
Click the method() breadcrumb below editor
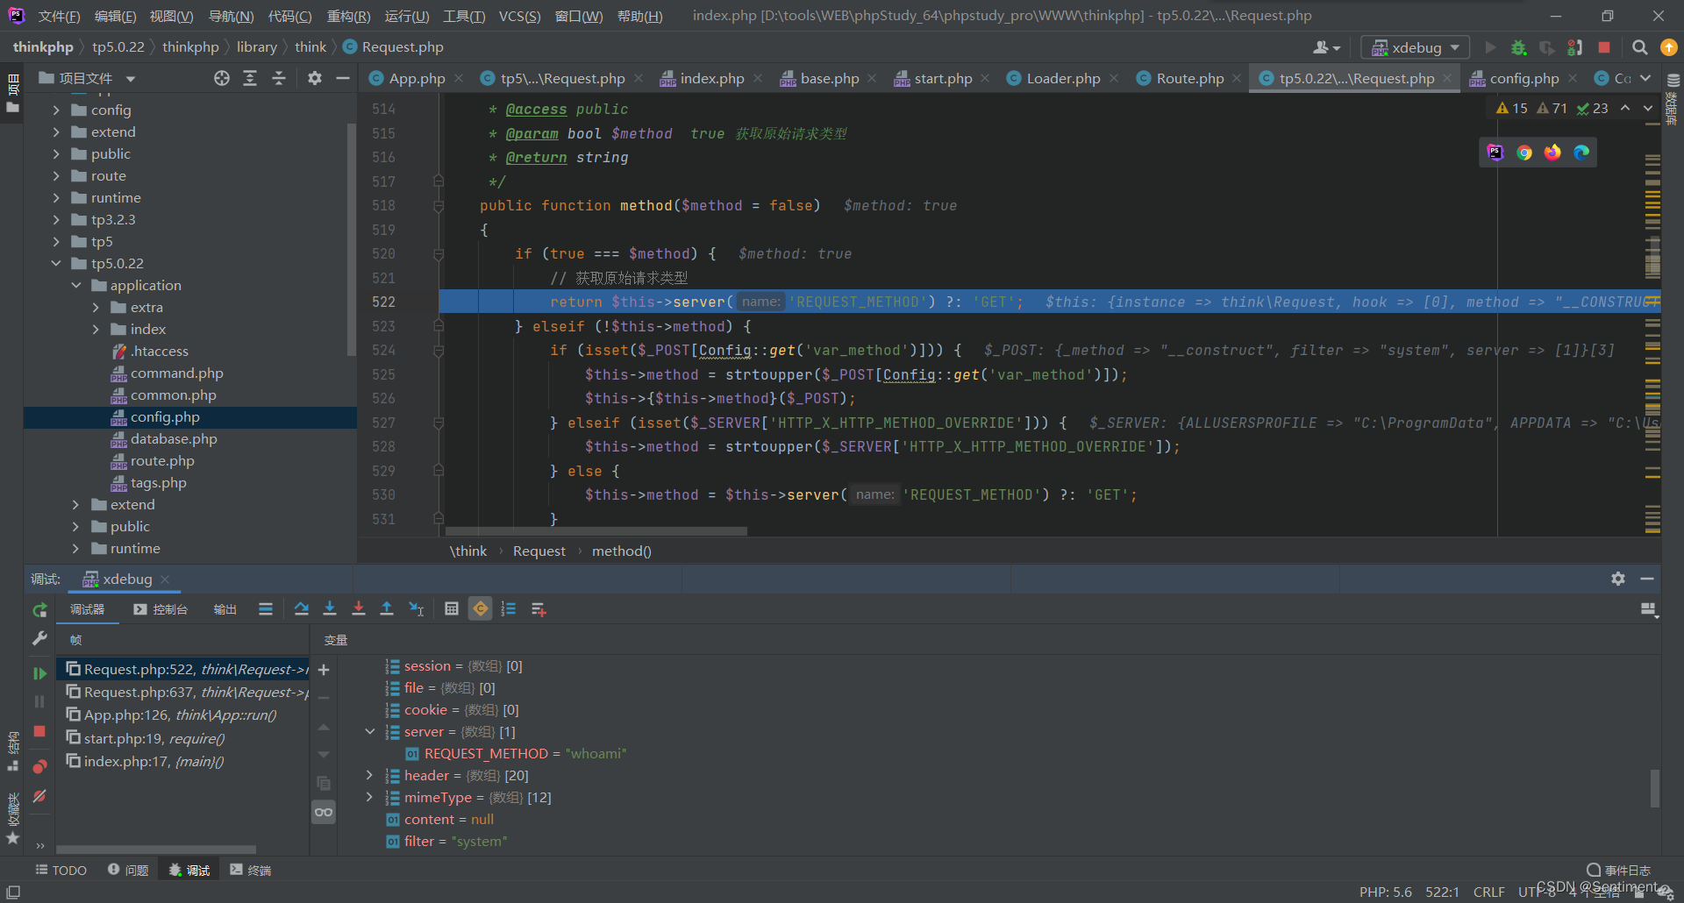[x=621, y=551]
